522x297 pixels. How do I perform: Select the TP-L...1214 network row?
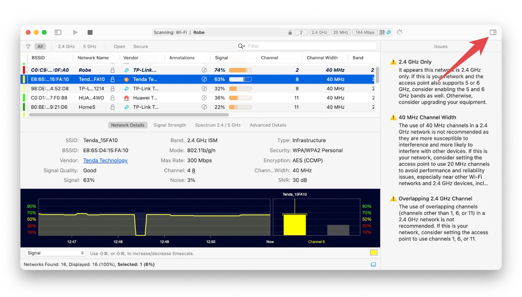click(198, 89)
